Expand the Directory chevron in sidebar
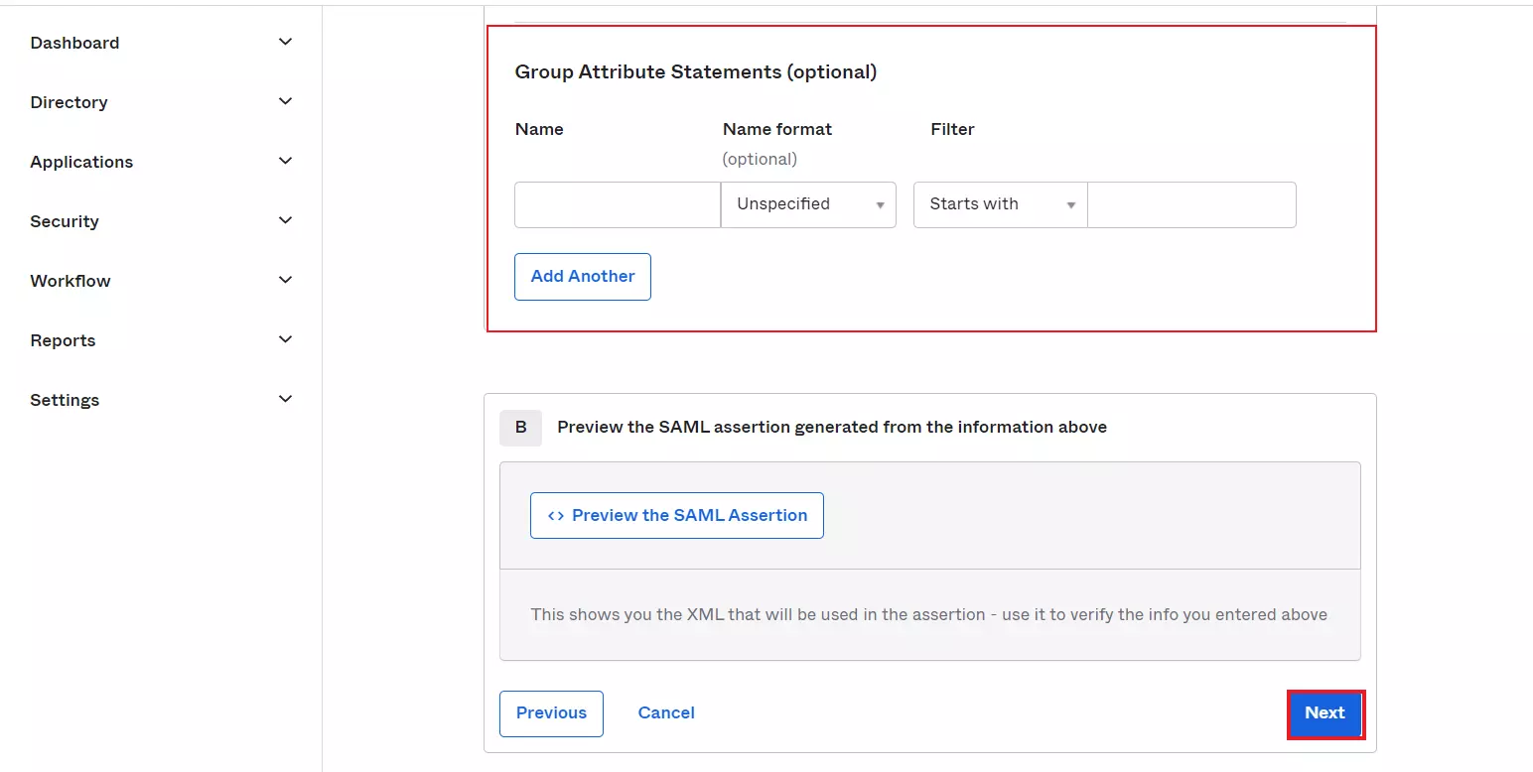1533x772 pixels. [286, 101]
